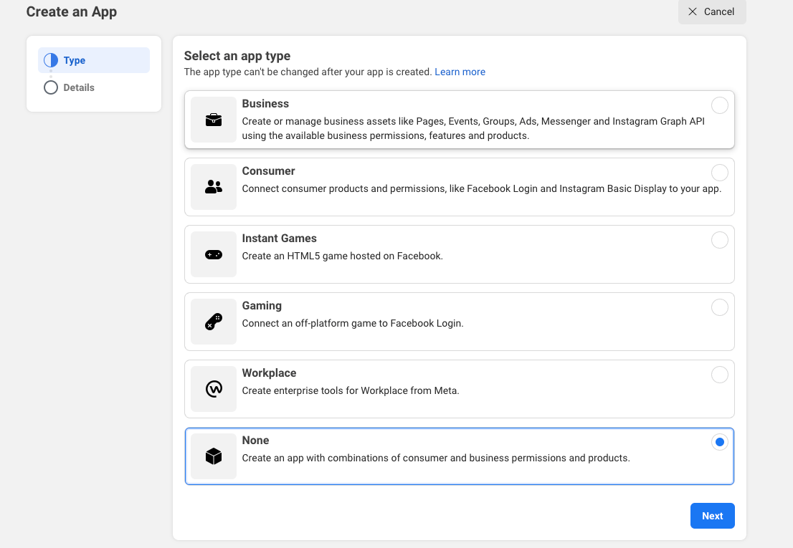The image size is (793, 548).
Task: Open the Type step in sidebar
Action: (x=75, y=60)
